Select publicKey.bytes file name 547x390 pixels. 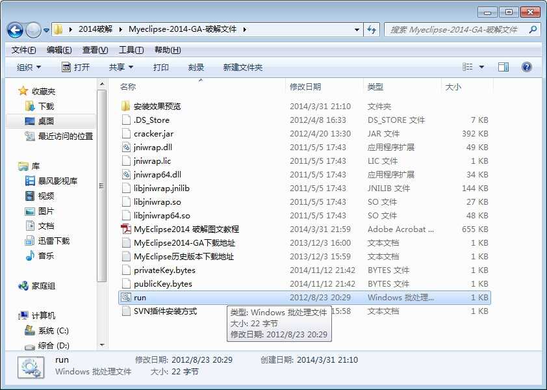pyautogui.click(x=163, y=284)
